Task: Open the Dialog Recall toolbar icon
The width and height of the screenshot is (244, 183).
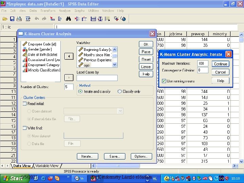Action: [28, 19]
